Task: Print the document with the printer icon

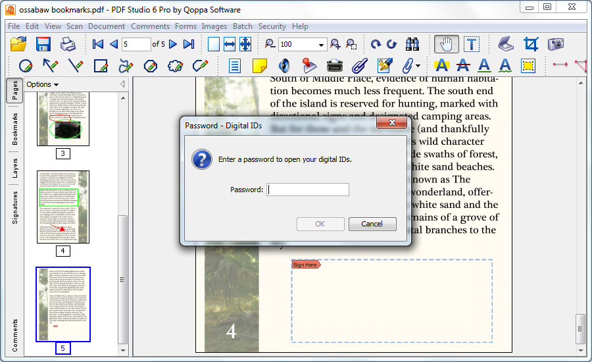Action: 68,44
